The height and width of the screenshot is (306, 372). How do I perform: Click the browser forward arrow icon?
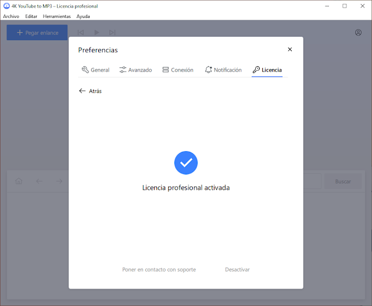[59, 182]
